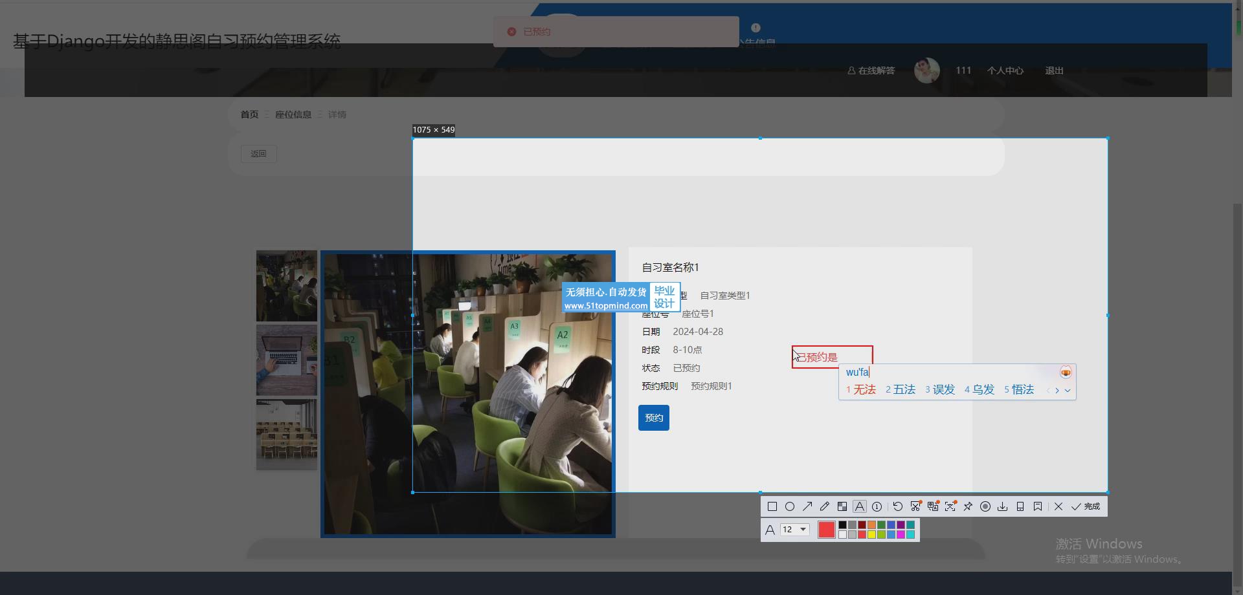
Task: Choose IME candidate 4 乌发
Action: point(980,389)
